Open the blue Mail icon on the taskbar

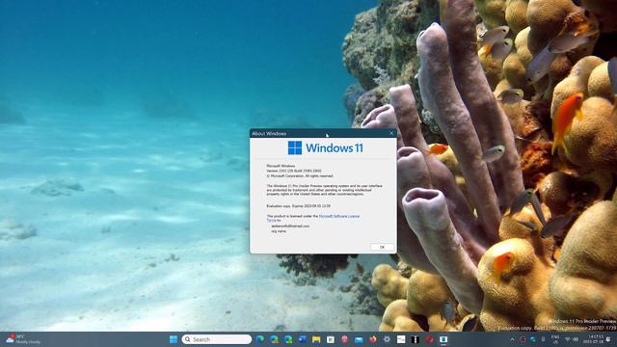pos(359,339)
